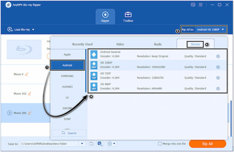This screenshot has height=152, width=234.
Task: Select the HD 720P Android profile
Action: pos(158,76)
